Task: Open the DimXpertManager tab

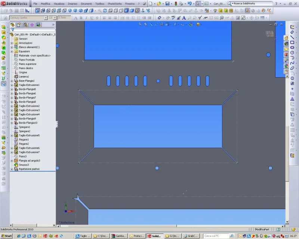Action: coord(32,25)
